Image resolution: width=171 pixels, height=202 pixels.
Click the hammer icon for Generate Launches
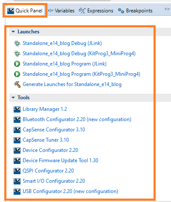[17, 84]
